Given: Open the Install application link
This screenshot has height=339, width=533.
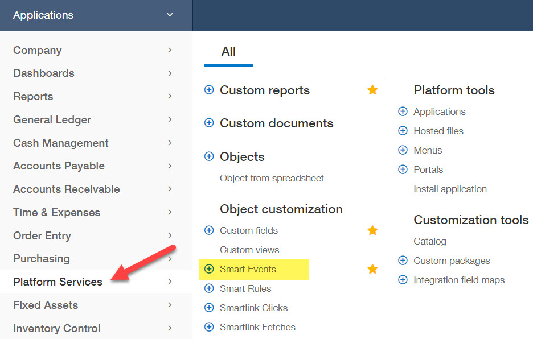Looking at the screenshot, I should [450, 189].
